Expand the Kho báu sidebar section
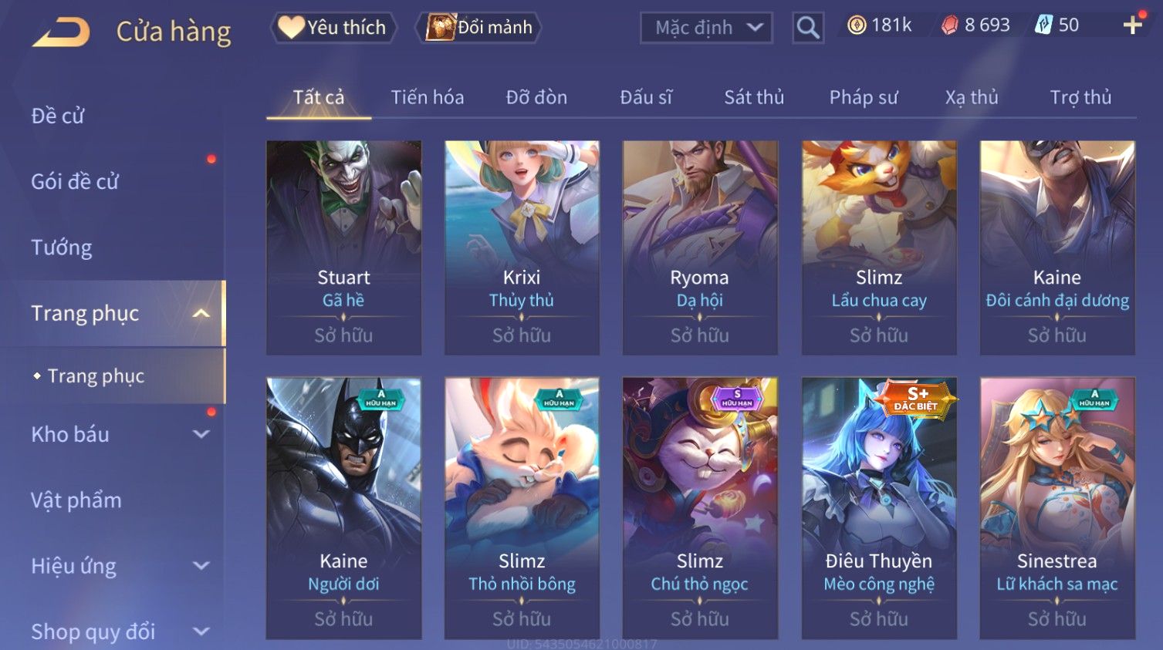The image size is (1163, 650). [x=201, y=434]
